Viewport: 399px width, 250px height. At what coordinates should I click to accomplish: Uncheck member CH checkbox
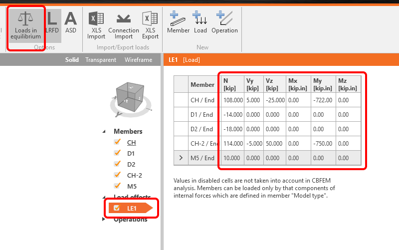pos(117,142)
